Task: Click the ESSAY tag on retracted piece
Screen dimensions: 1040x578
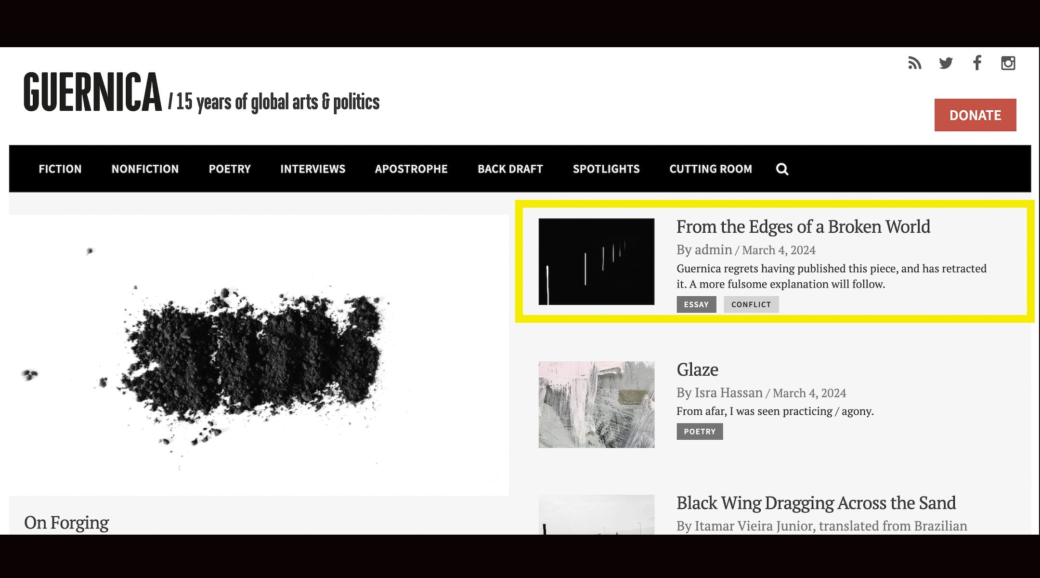Action: pos(696,305)
